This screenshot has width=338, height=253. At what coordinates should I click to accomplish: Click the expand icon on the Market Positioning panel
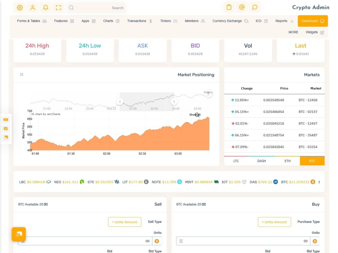coord(21,74)
